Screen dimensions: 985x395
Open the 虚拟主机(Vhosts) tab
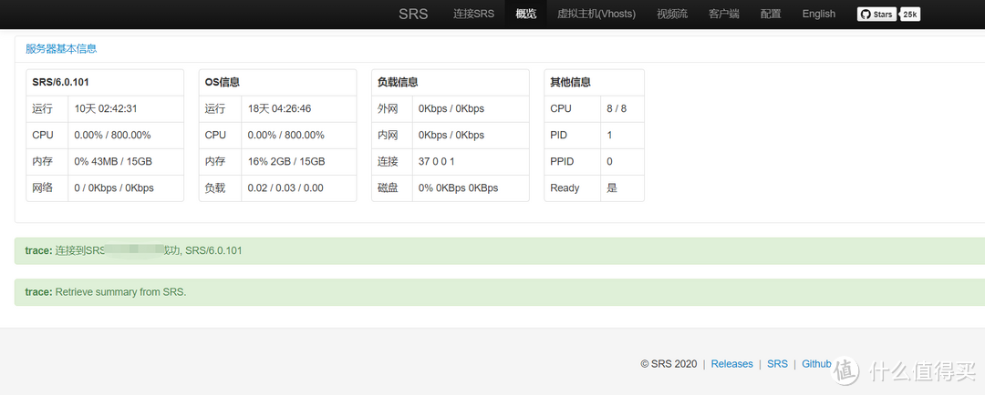pos(596,14)
